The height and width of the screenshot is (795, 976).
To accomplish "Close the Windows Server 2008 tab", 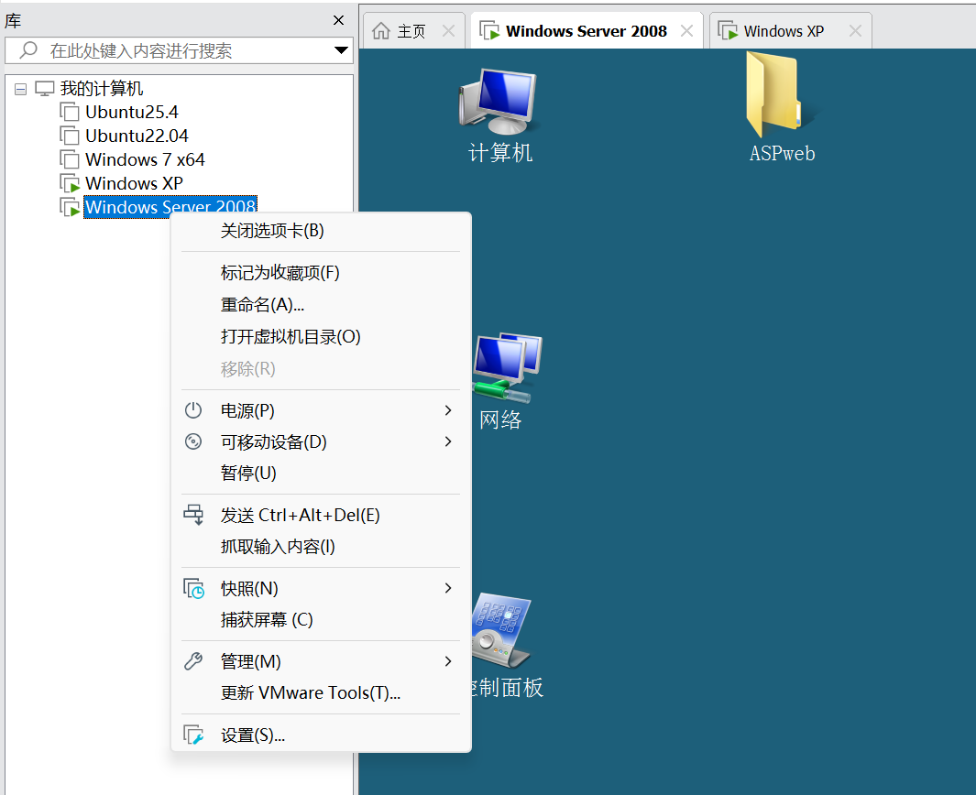I will 686,30.
